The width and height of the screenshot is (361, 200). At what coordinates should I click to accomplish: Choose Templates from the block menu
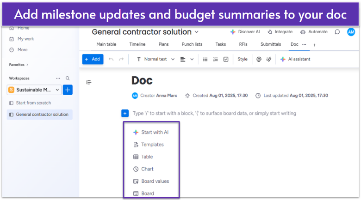point(149,145)
